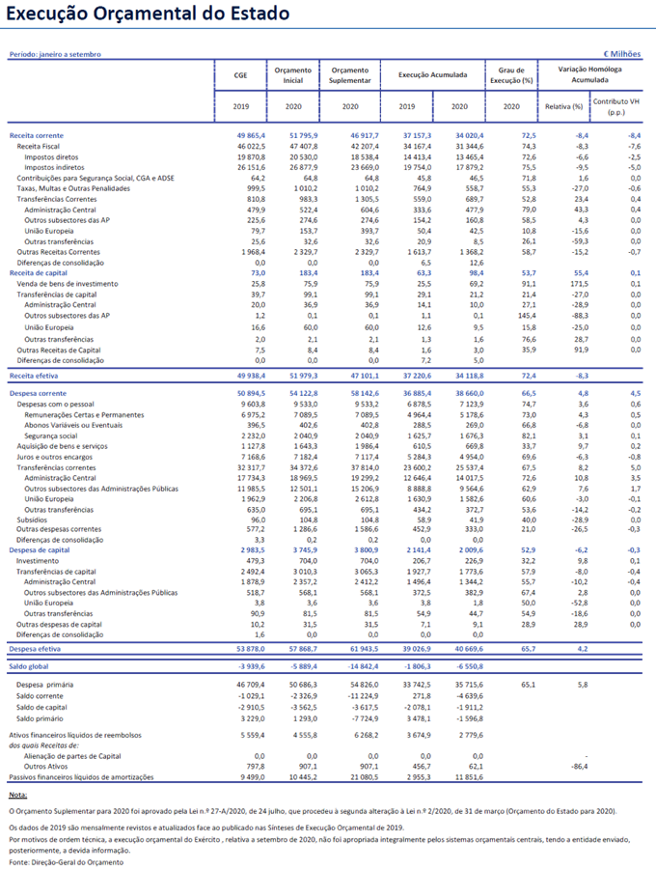Click the 'Orçamento Suplementar' column header
The image size is (656, 871).
tap(349, 75)
